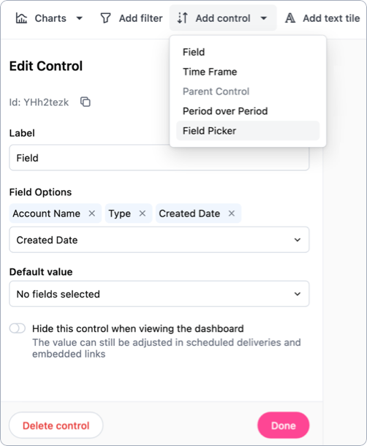367x446 pixels.
Task: Click the Add filter button
Action: (x=132, y=18)
